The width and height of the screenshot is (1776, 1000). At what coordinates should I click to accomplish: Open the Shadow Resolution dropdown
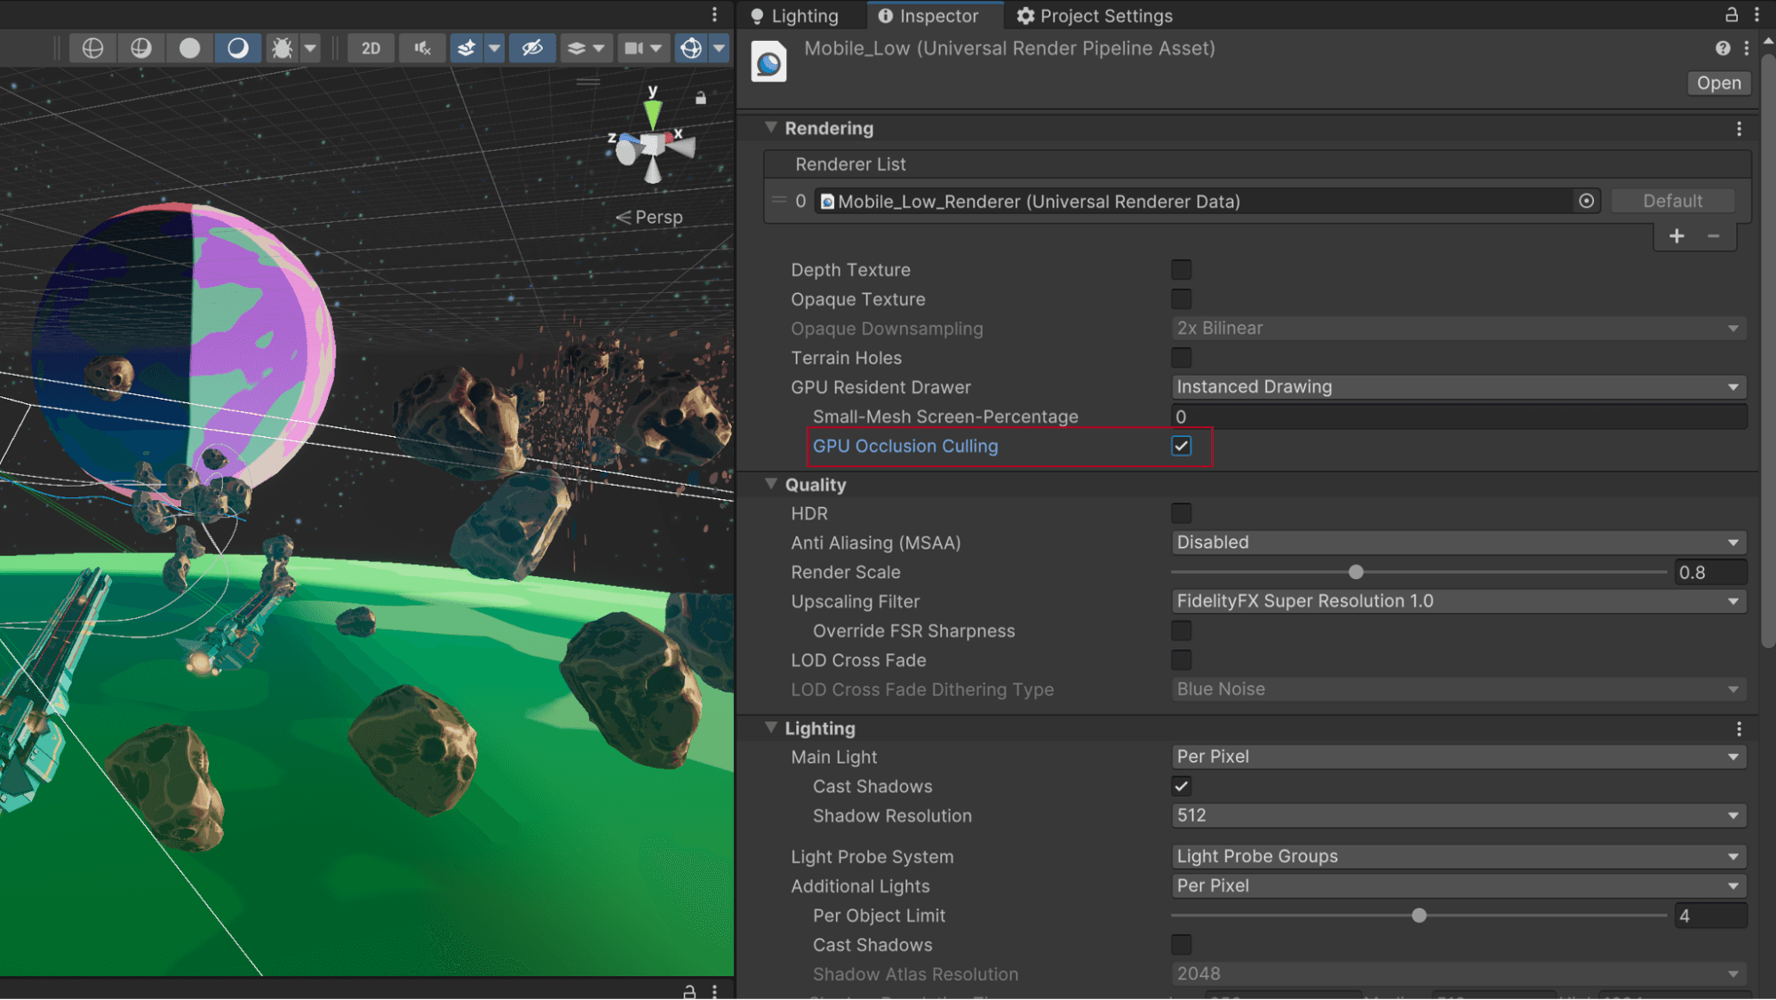coord(1458,815)
